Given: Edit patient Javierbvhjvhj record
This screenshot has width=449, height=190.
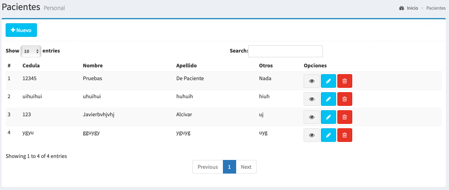Looking at the screenshot, I should point(328,117).
